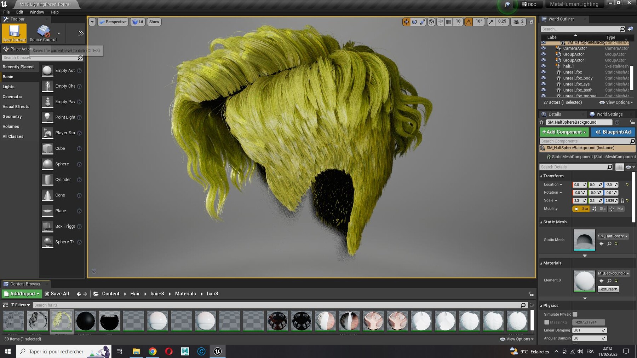Open the viewport Show menu
637x358 pixels.
pos(154,22)
